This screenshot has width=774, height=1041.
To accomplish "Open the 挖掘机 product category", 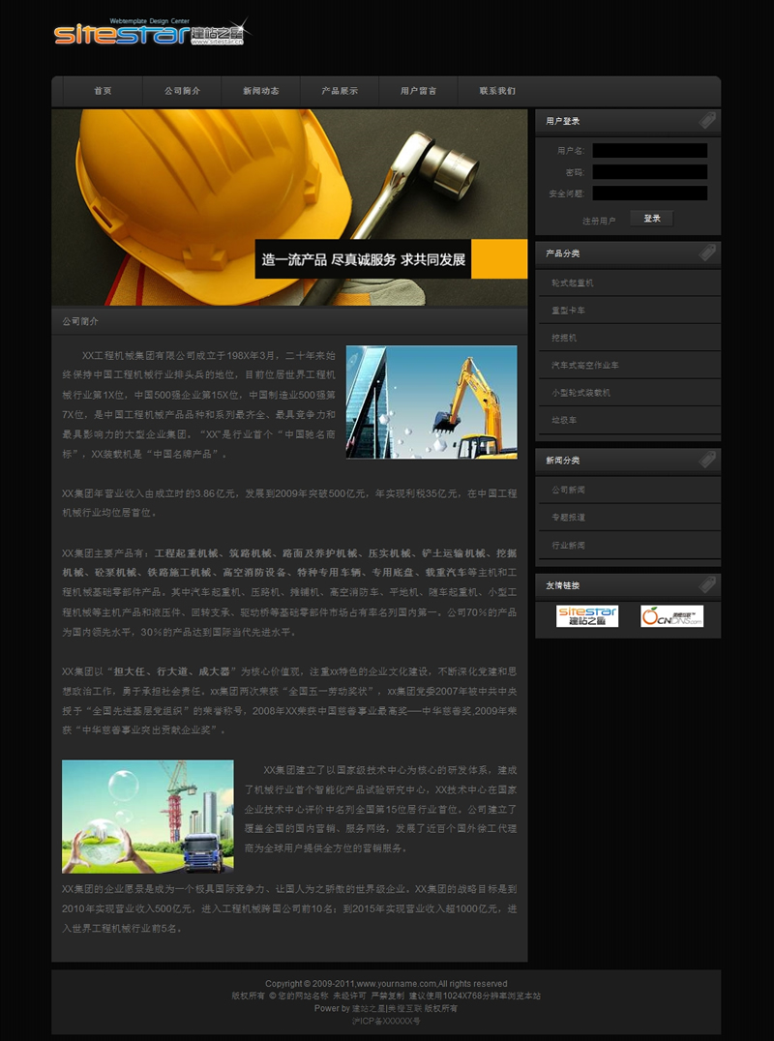I will 564,339.
